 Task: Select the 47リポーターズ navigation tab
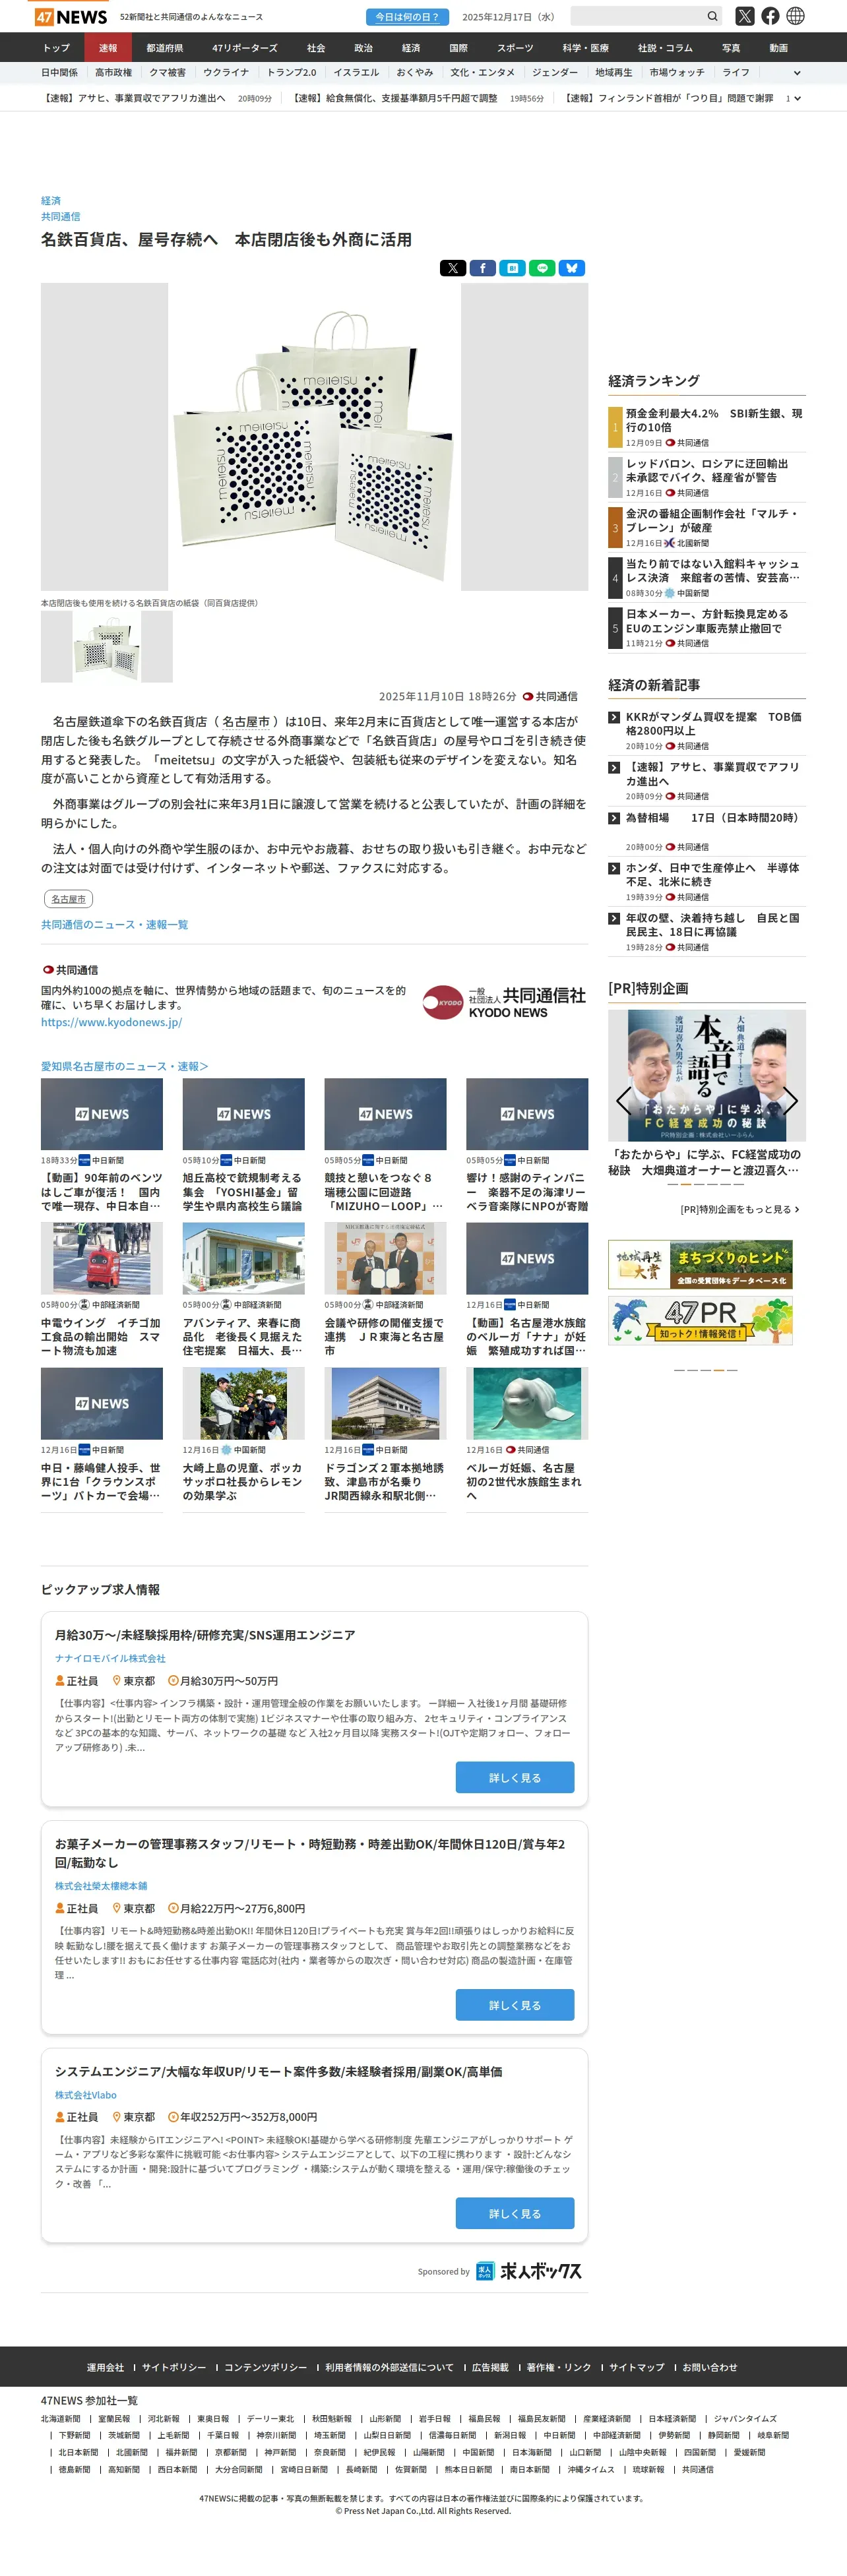coord(245,48)
